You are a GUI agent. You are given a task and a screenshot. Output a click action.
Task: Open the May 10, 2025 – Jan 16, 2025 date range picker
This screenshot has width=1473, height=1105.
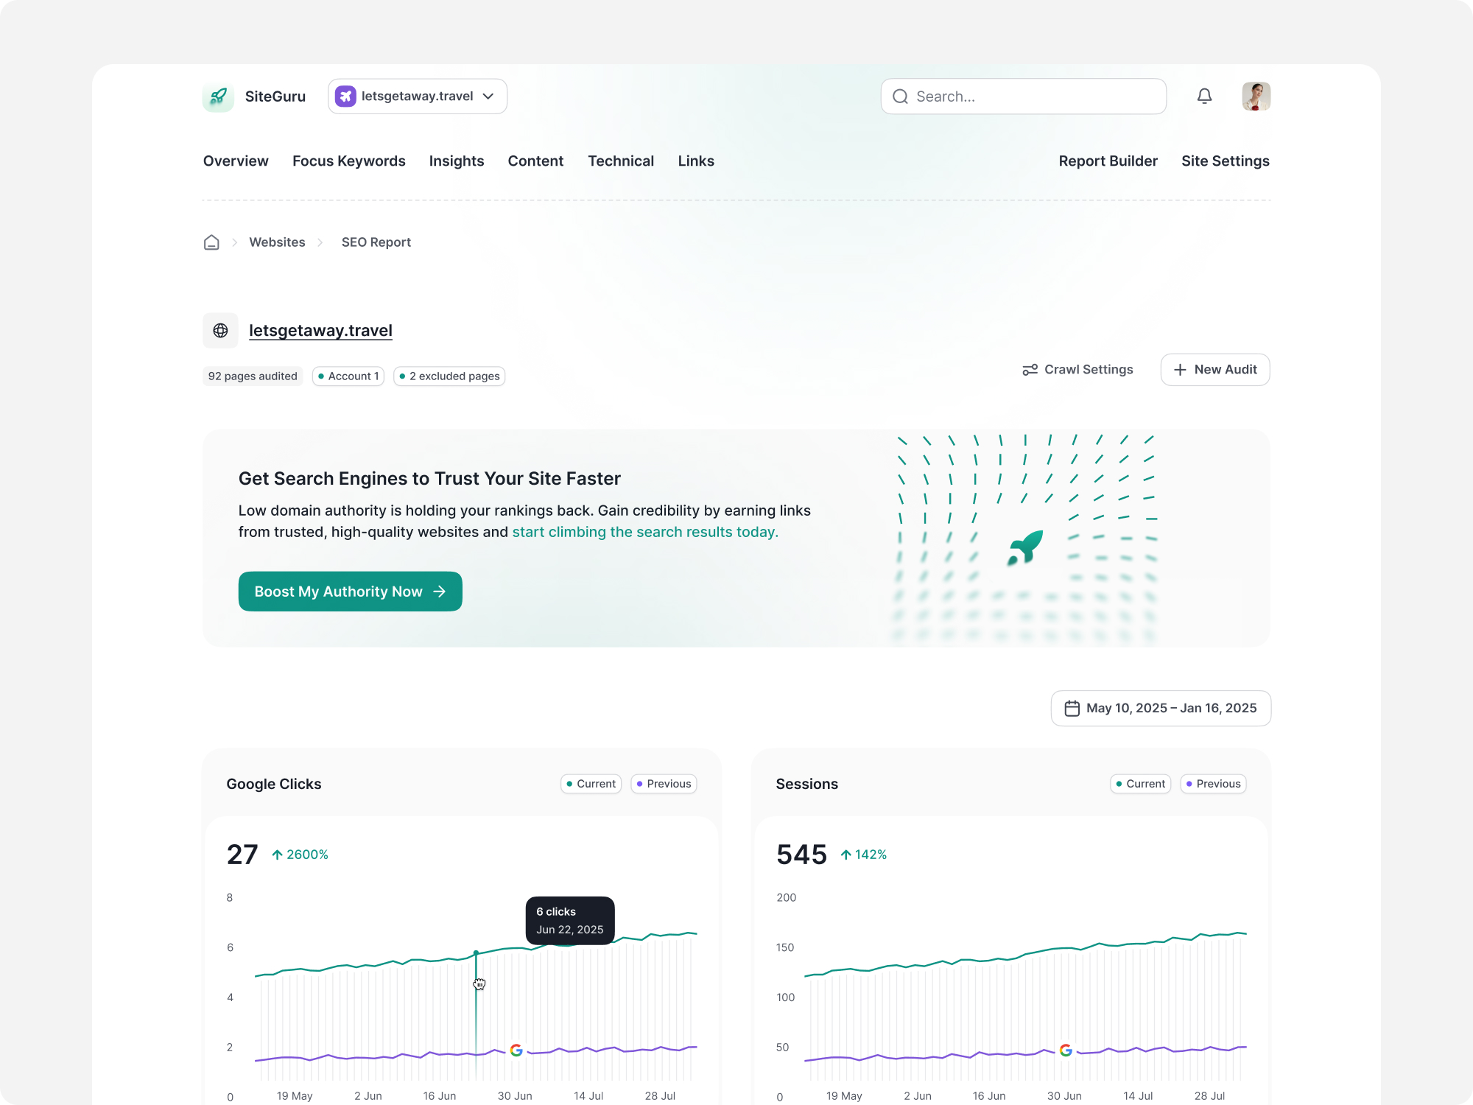tap(1161, 708)
